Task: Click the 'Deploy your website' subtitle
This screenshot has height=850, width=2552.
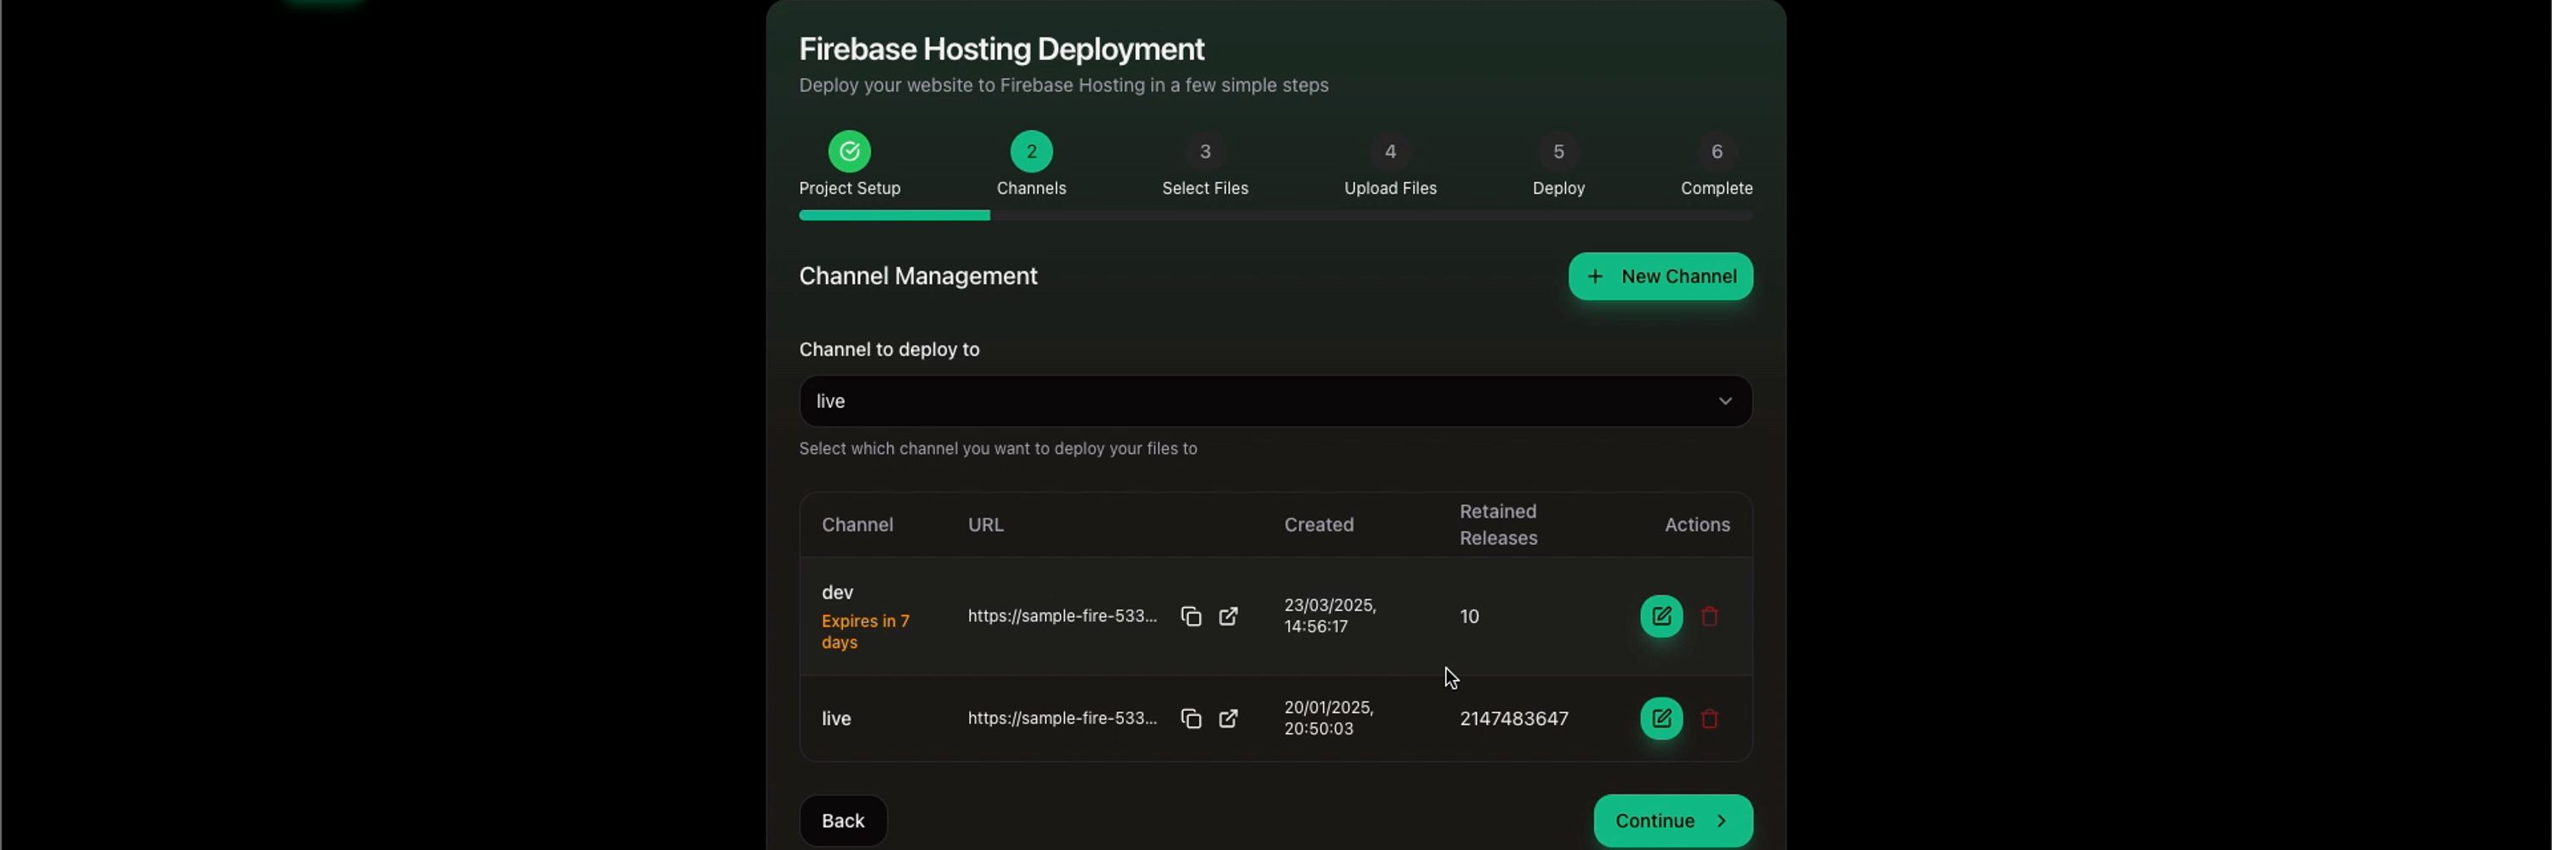Action: click(1063, 85)
